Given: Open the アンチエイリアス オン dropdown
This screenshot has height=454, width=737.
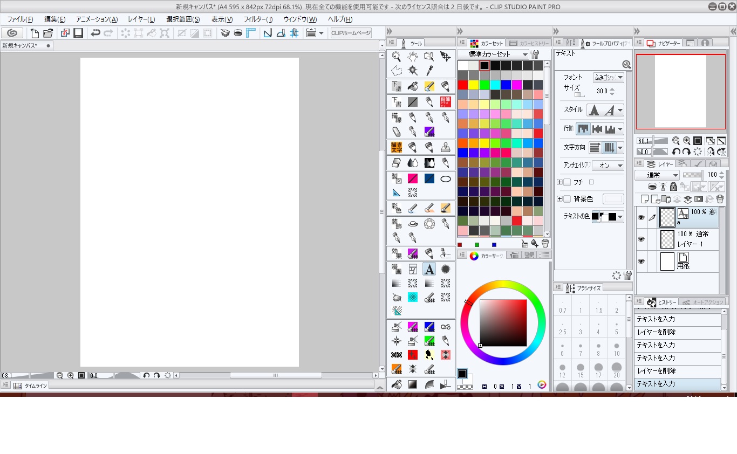Looking at the screenshot, I should pos(608,166).
